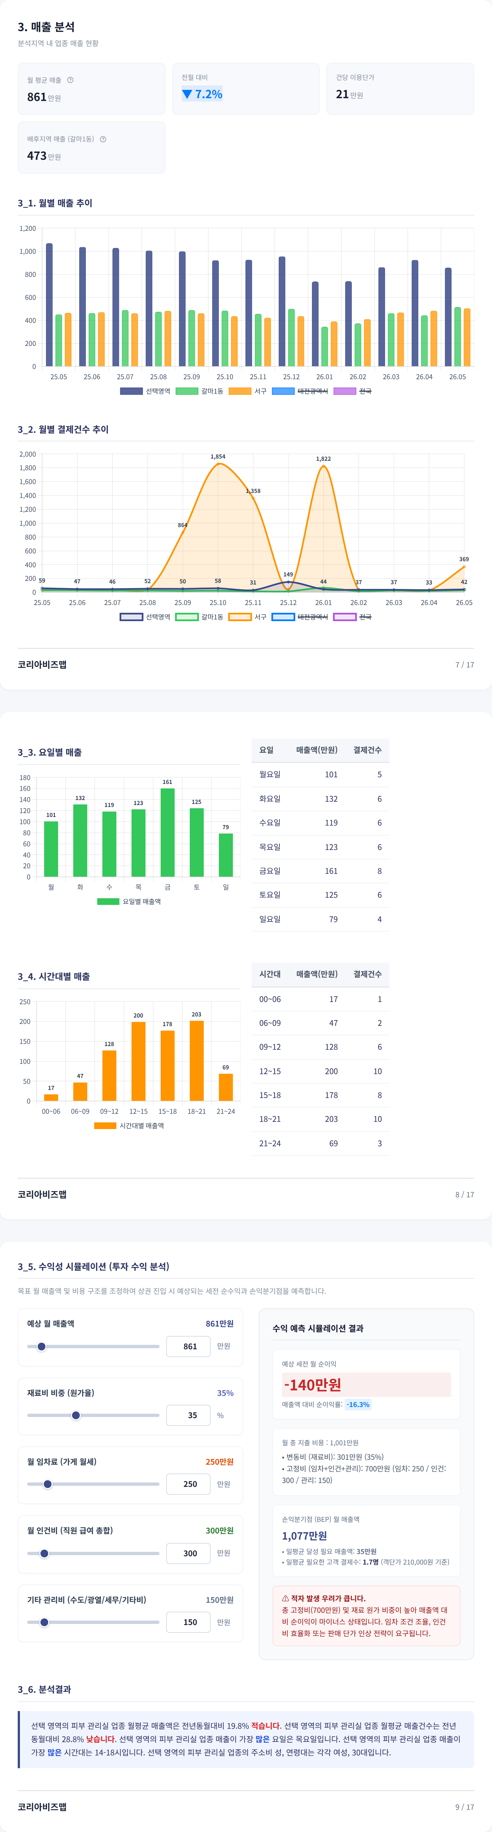The height and width of the screenshot is (1832, 492).
Task: Focus the 월 인건비 input showing 300
Action: [188, 1553]
